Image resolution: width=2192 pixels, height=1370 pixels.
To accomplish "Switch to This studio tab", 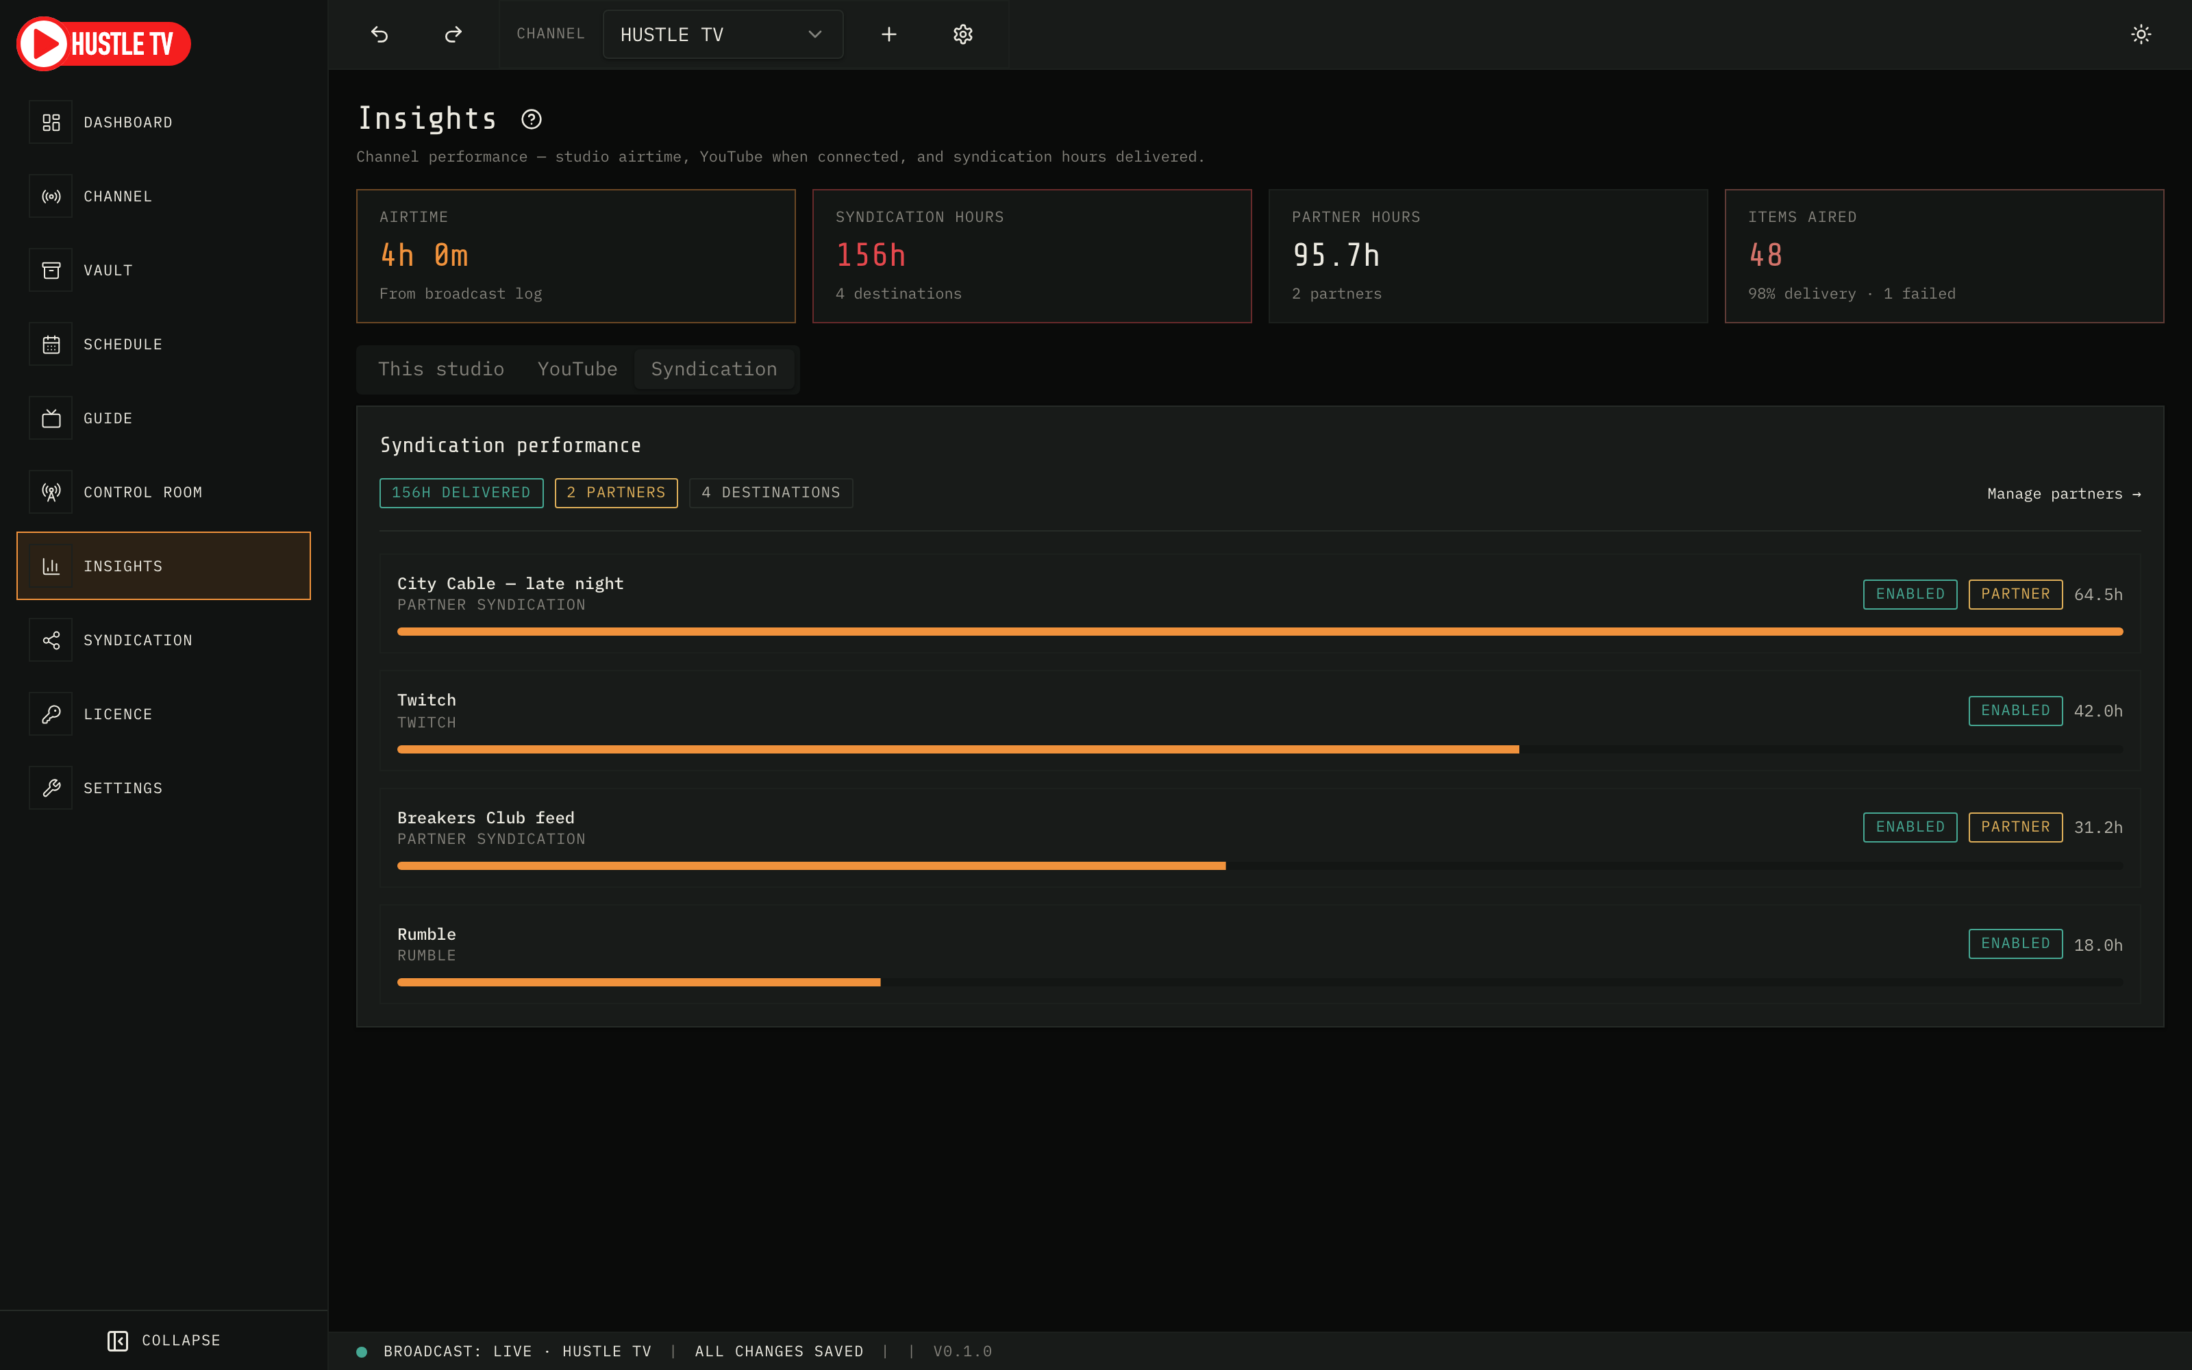I will point(441,369).
